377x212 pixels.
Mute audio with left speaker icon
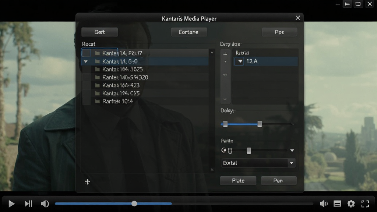point(45,204)
